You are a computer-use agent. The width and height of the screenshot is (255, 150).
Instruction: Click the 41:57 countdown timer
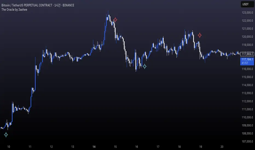coord(245,63)
